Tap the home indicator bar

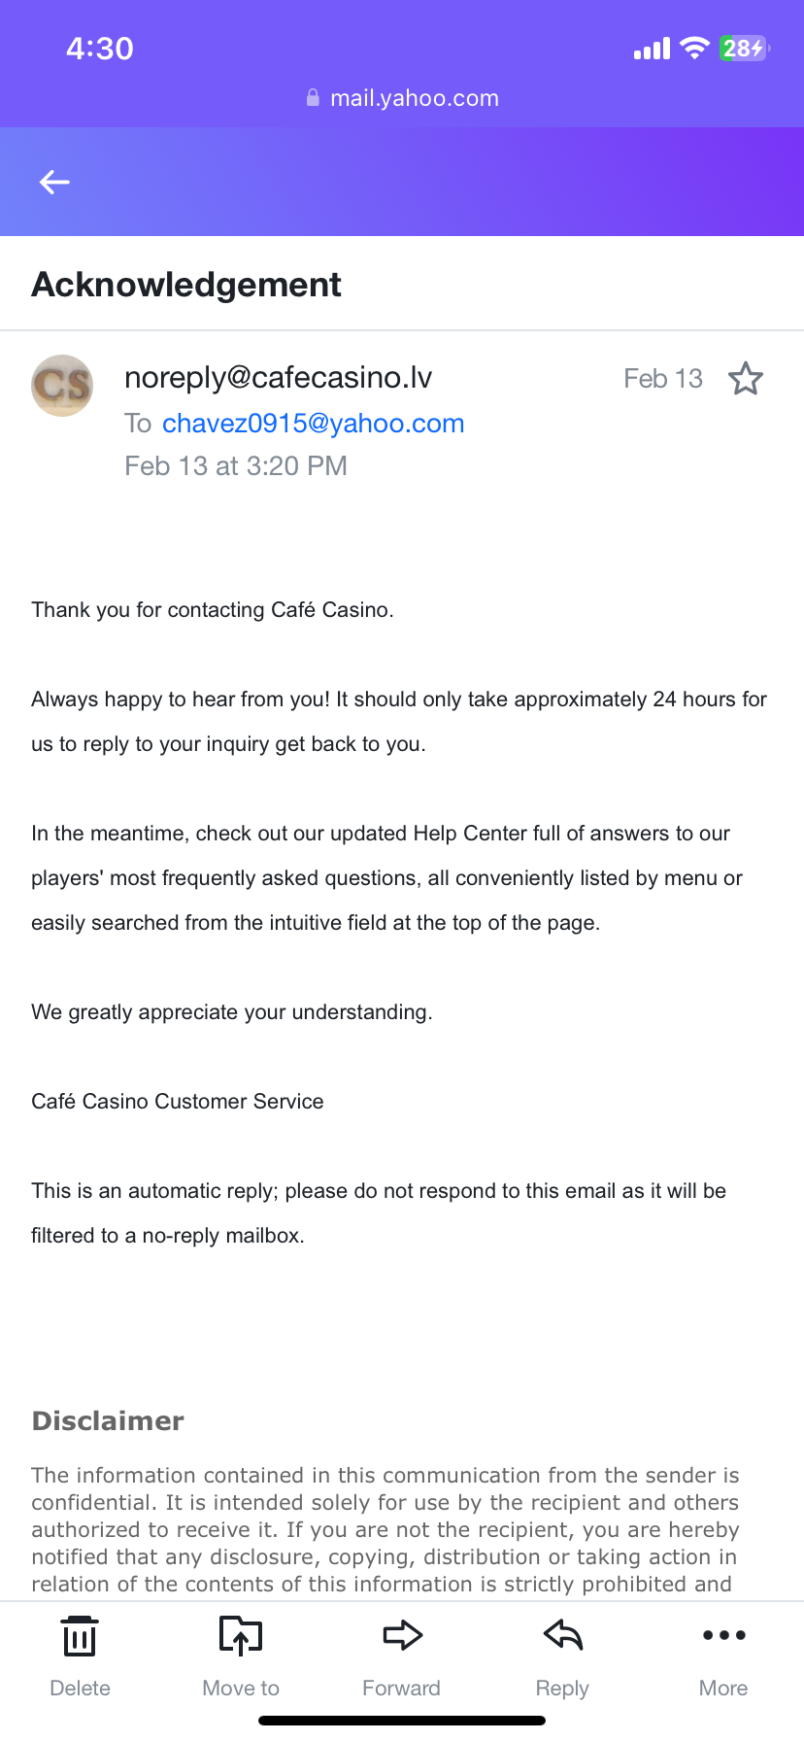[402, 1721]
